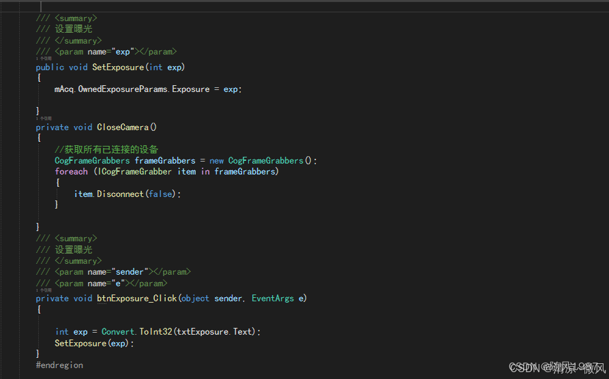Click the mAcq variable
Image resolution: width=609 pixels, height=379 pixels.
[63, 89]
